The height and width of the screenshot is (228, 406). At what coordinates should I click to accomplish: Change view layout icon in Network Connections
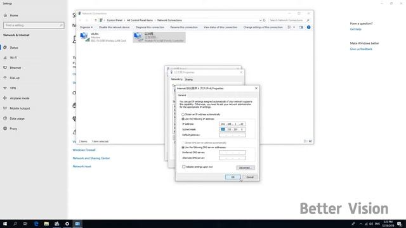click(289, 27)
